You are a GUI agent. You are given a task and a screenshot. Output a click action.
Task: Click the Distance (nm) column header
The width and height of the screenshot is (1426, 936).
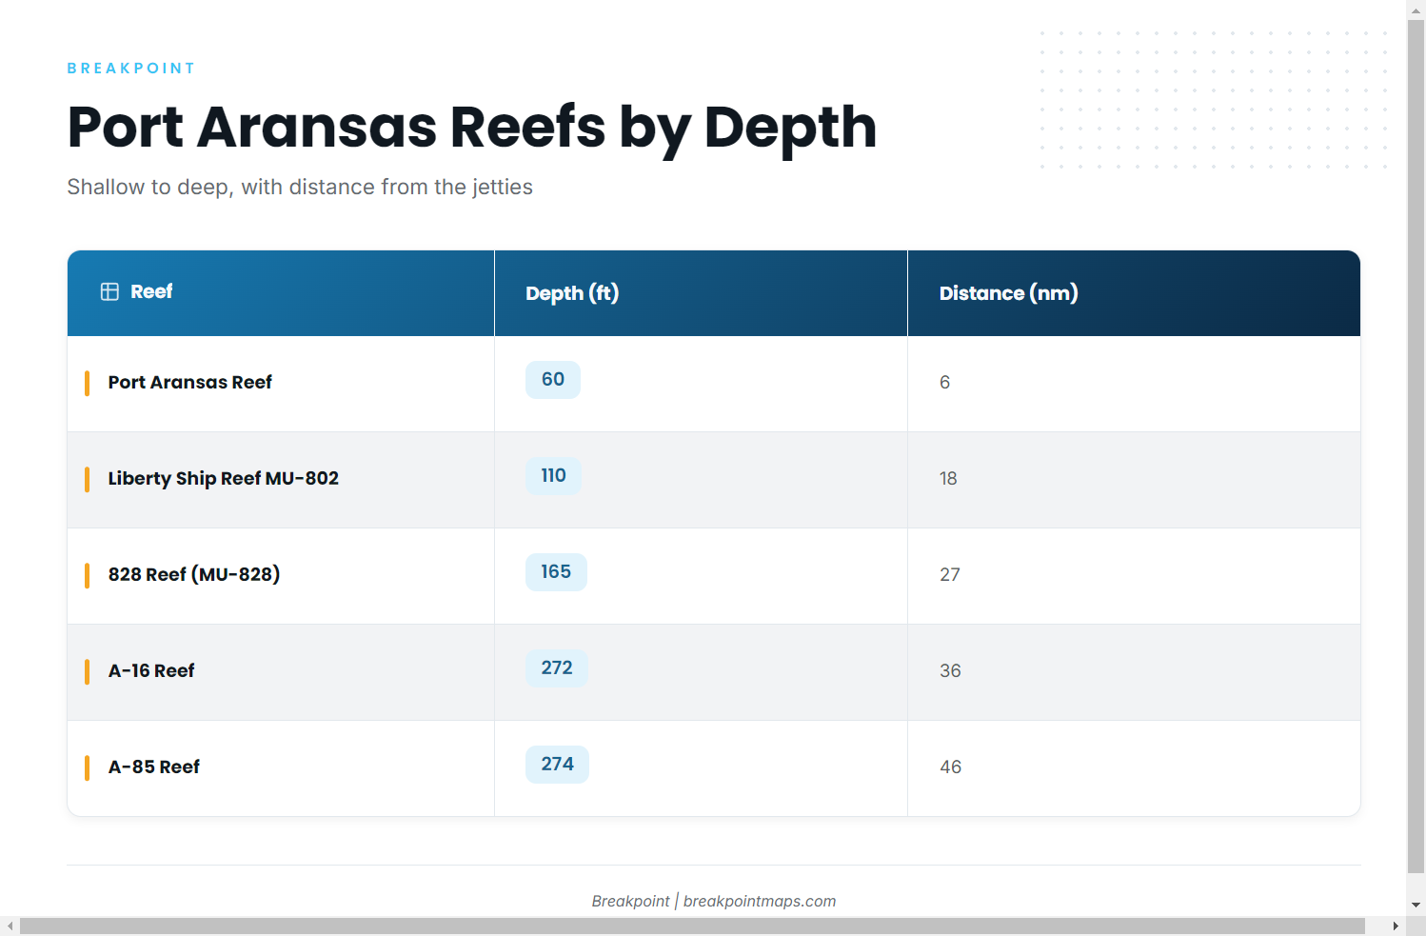1134,293
